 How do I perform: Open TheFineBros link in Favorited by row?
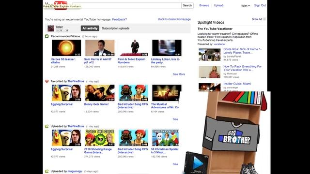tap(76, 81)
